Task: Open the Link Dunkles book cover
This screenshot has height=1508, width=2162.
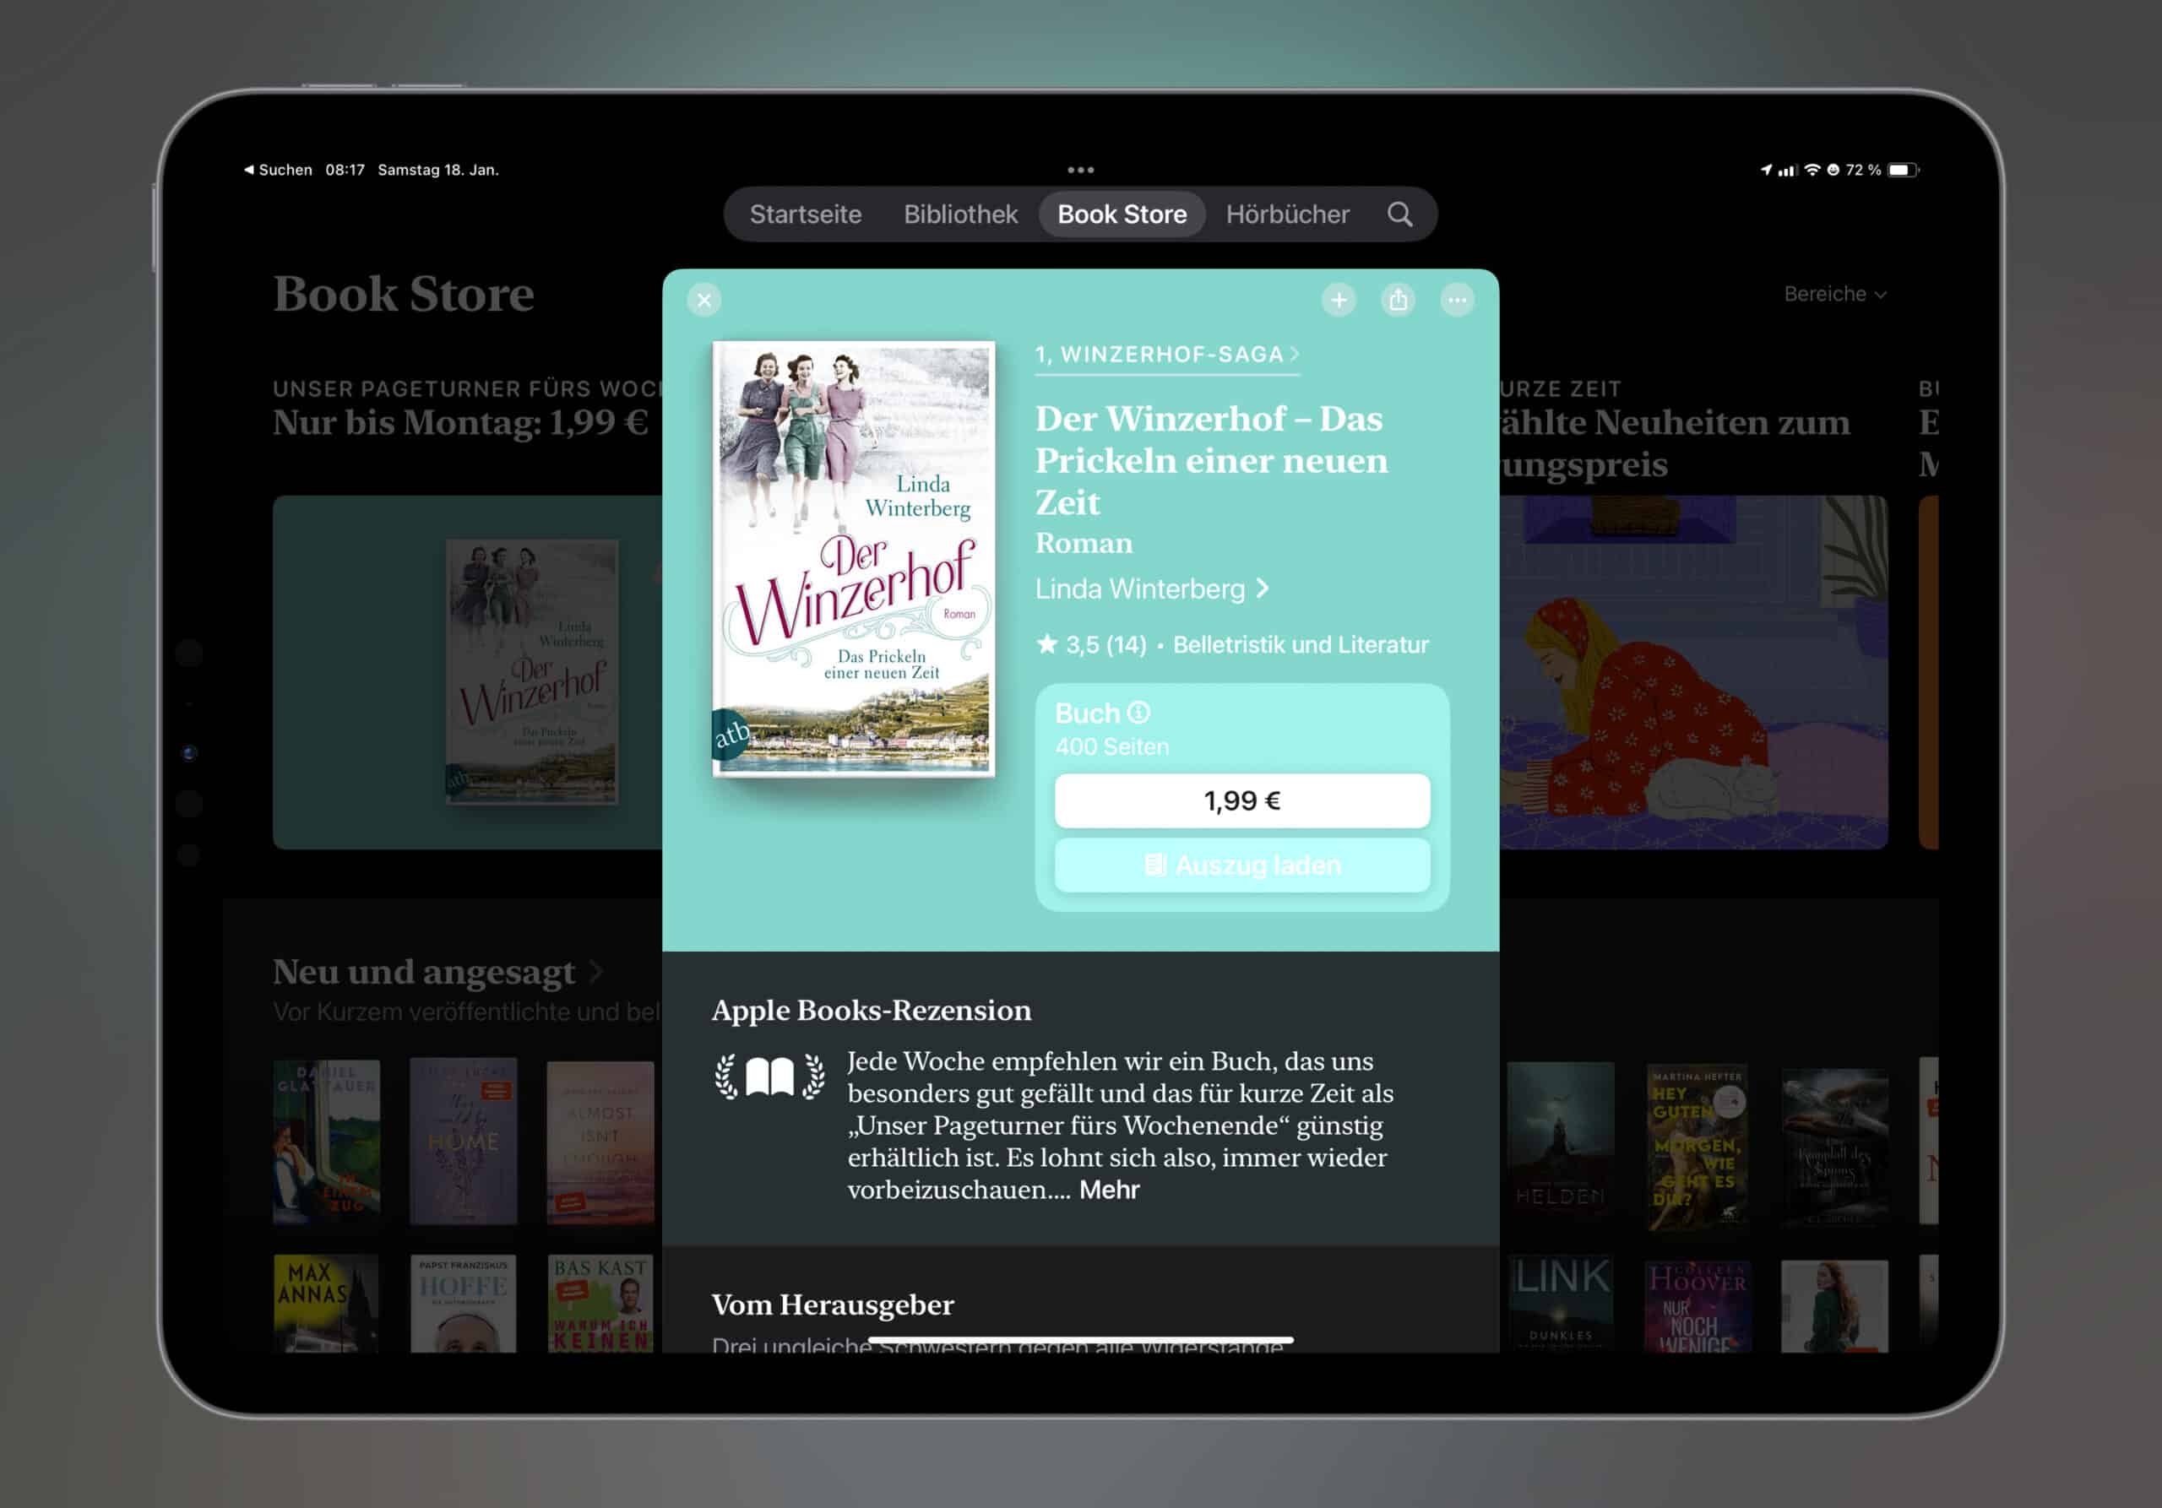Action: [1559, 1303]
